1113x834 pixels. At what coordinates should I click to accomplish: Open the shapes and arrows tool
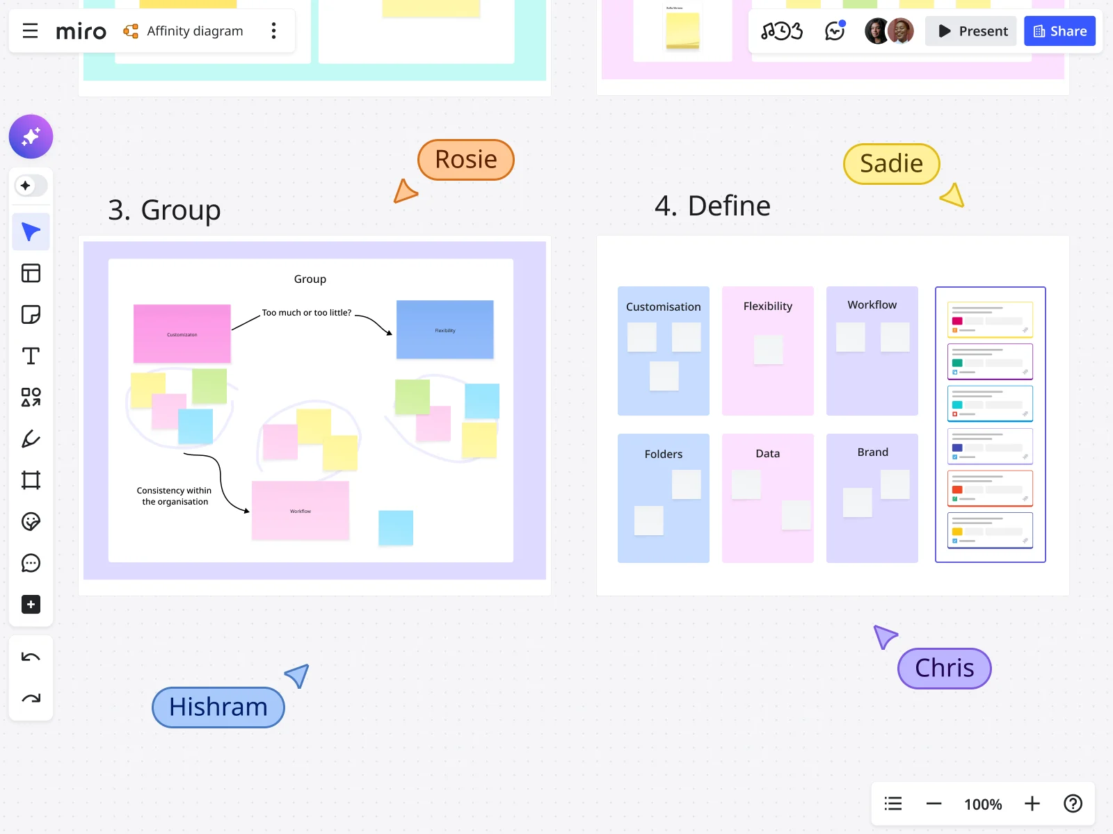pyautogui.click(x=31, y=398)
